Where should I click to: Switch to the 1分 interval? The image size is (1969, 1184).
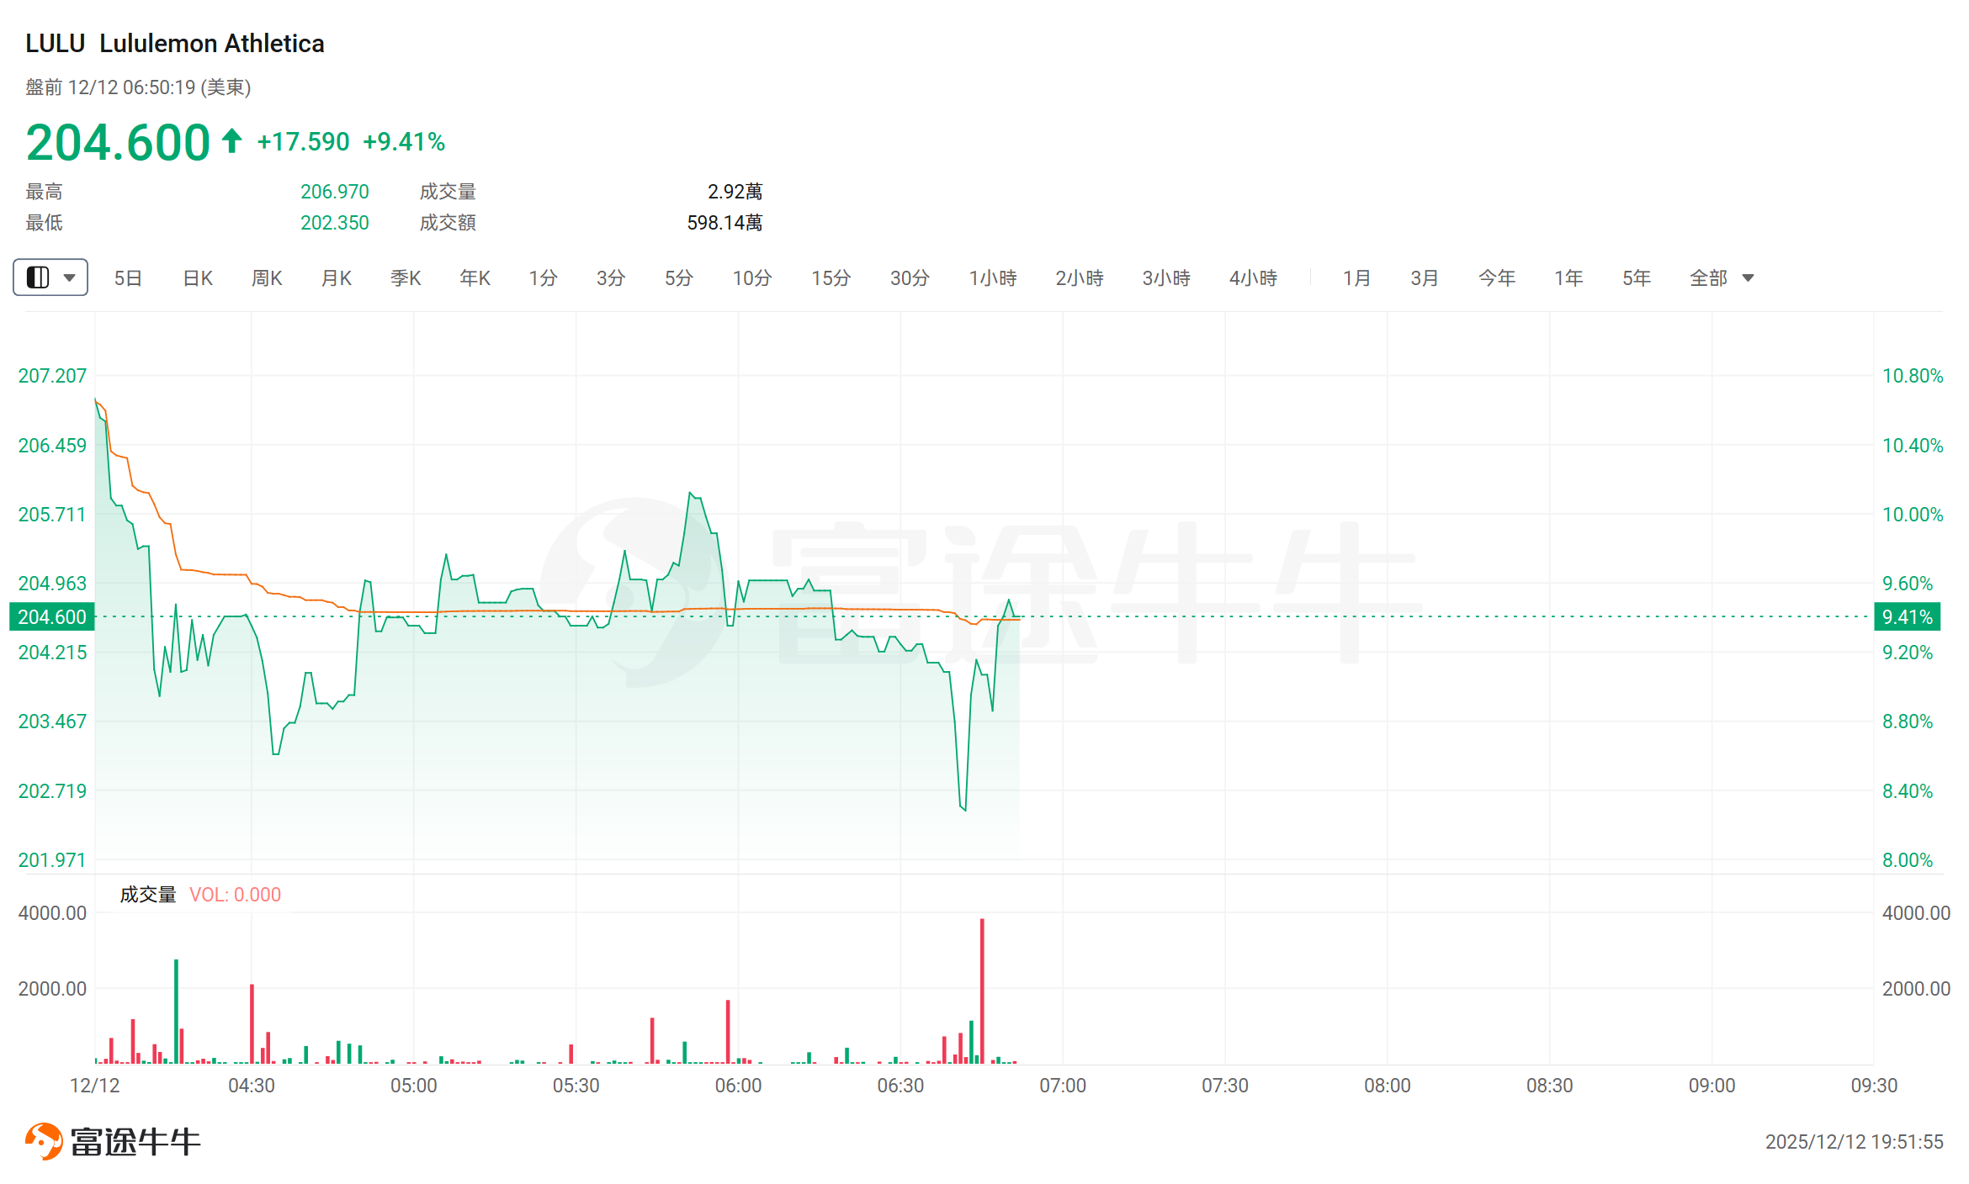click(543, 278)
